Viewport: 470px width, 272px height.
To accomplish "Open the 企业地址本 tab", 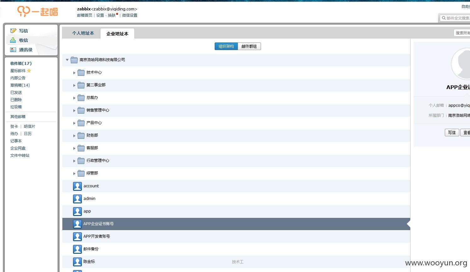I will coord(117,33).
